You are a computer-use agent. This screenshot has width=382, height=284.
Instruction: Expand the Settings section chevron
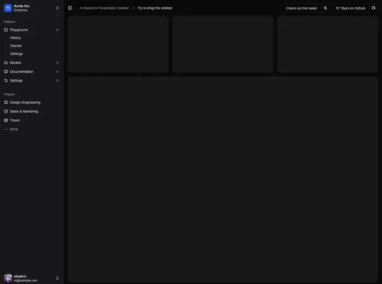point(57,80)
